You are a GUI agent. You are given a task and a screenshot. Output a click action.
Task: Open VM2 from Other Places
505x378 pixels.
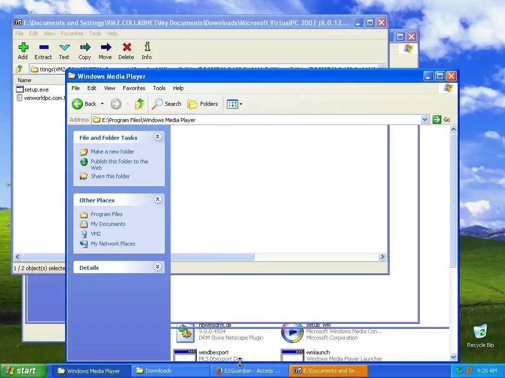pyautogui.click(x=96, y=234)
